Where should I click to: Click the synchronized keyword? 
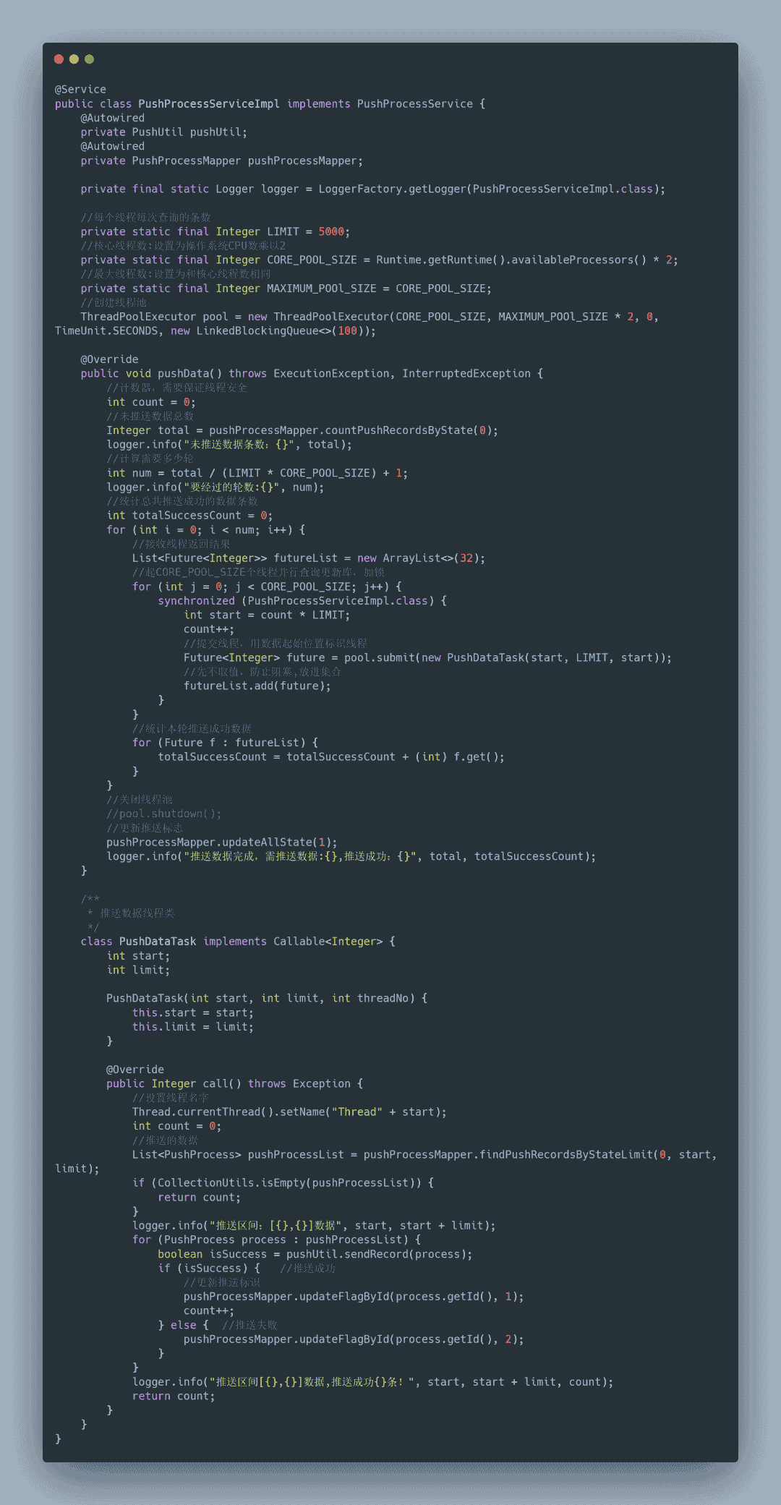(197, 601)
